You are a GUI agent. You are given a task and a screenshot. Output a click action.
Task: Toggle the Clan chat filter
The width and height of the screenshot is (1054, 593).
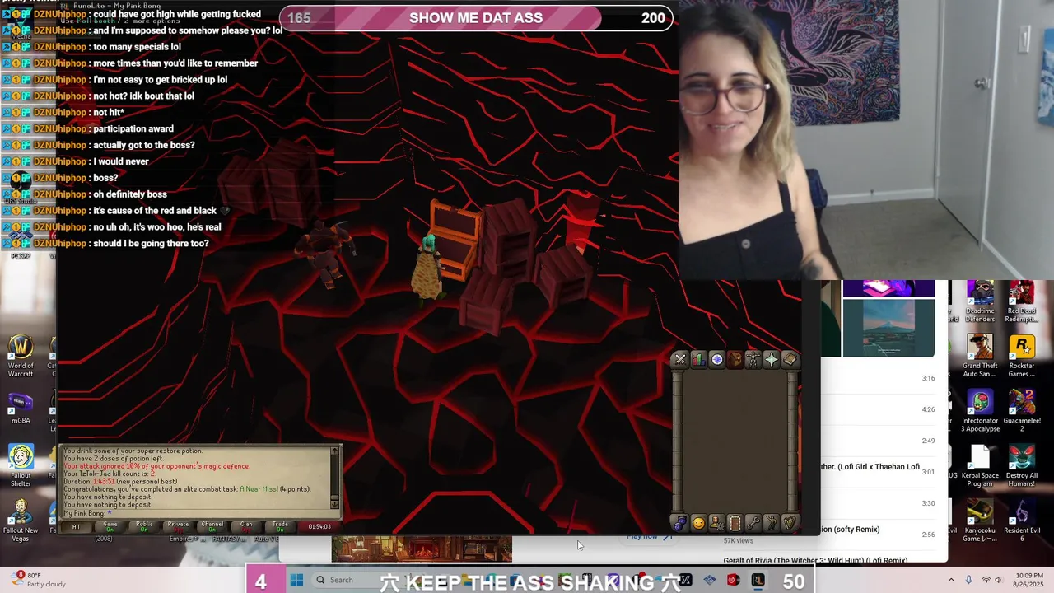pyautogui.click(x=246, y=526)
